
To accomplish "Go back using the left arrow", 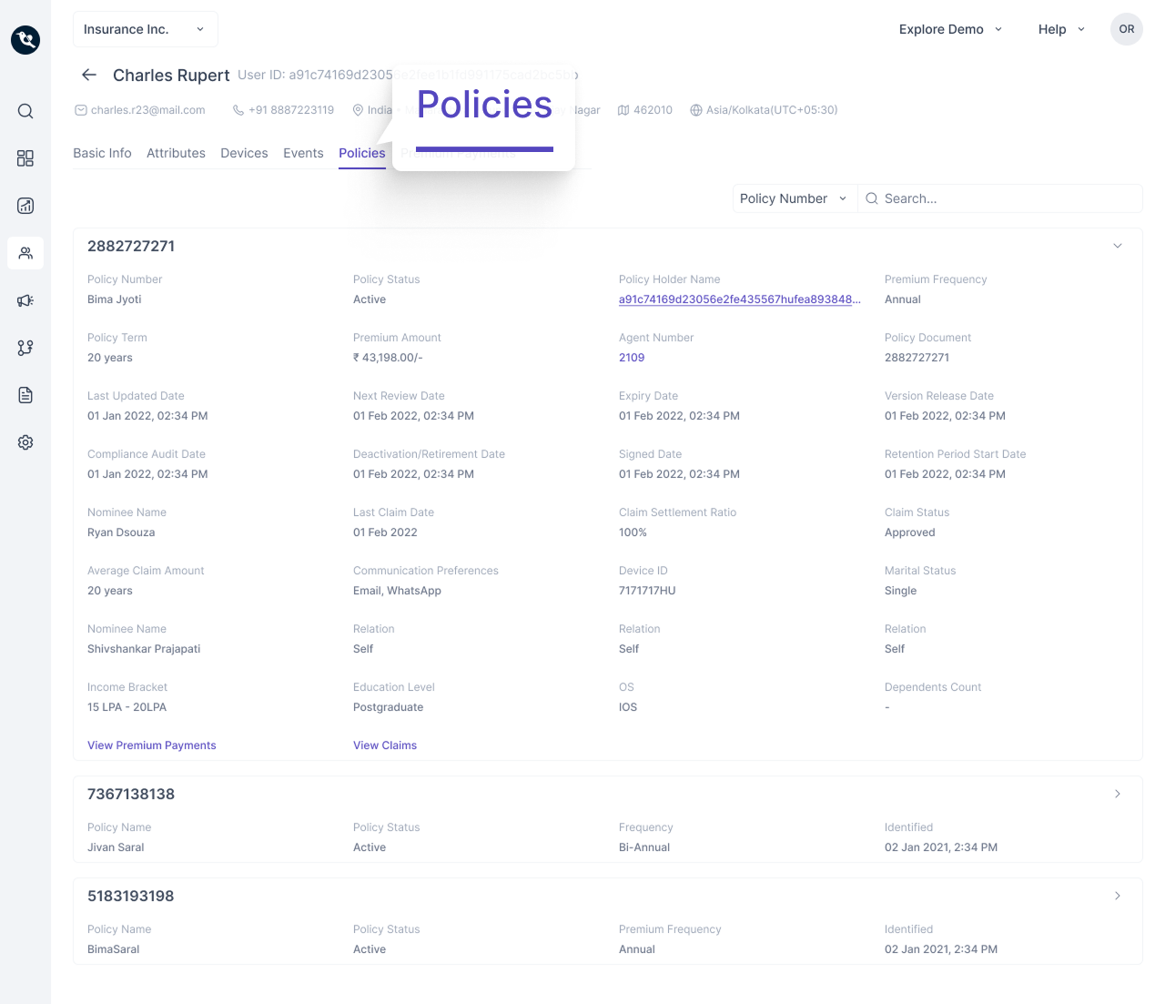I will 89,75.
